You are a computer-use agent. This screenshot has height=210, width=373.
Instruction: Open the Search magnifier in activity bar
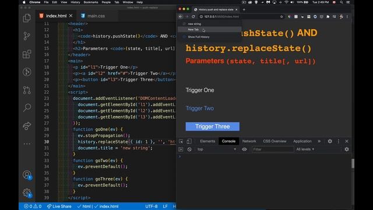[27, 107]
